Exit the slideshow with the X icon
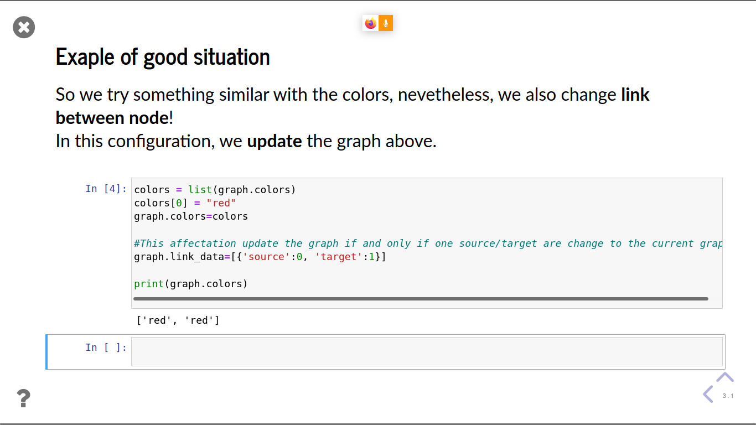This screenshot has width=756, height=425. (x=23, y=27)
